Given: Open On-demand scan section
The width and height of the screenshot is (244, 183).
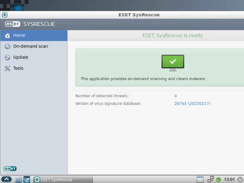Looking at the screenshot, I should (34, 46).
